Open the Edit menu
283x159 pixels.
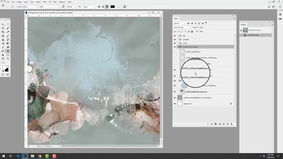(x=13, y=2)
